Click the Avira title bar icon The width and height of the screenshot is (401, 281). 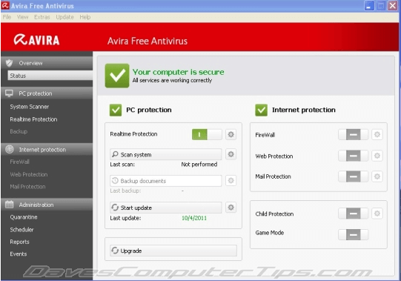coord(5,5)
